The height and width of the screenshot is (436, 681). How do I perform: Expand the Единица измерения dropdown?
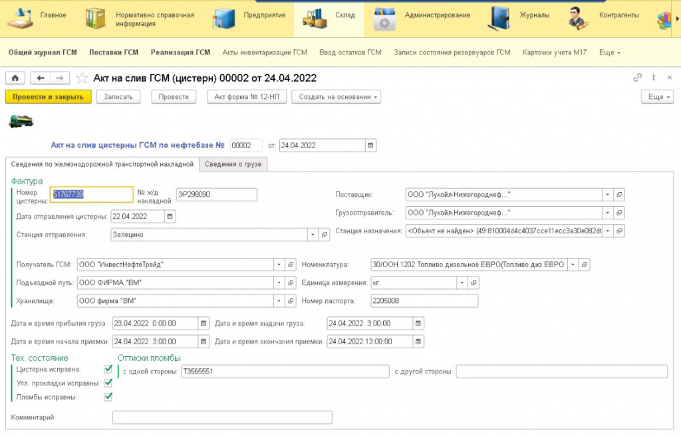(462, 282)
